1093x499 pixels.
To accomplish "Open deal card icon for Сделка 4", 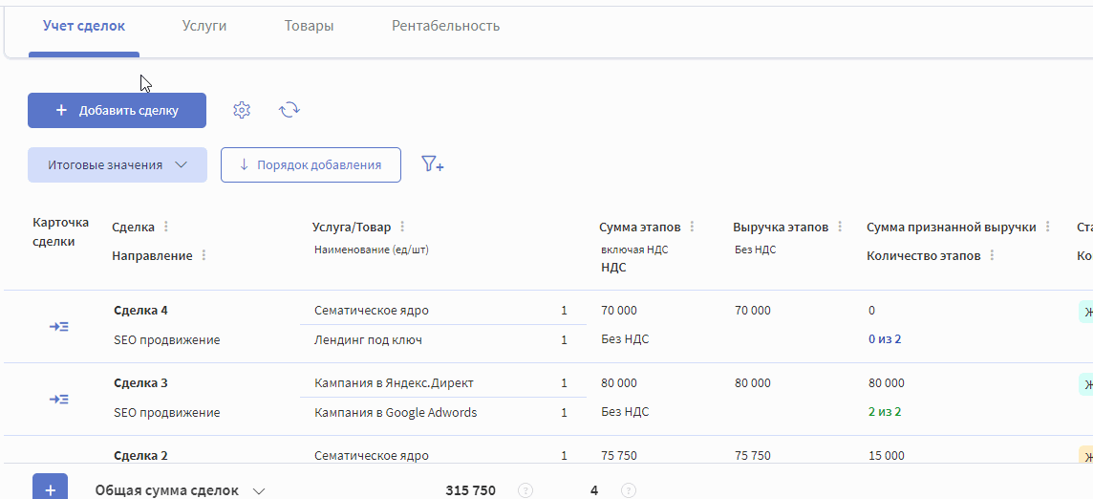I will pos(58,326).
